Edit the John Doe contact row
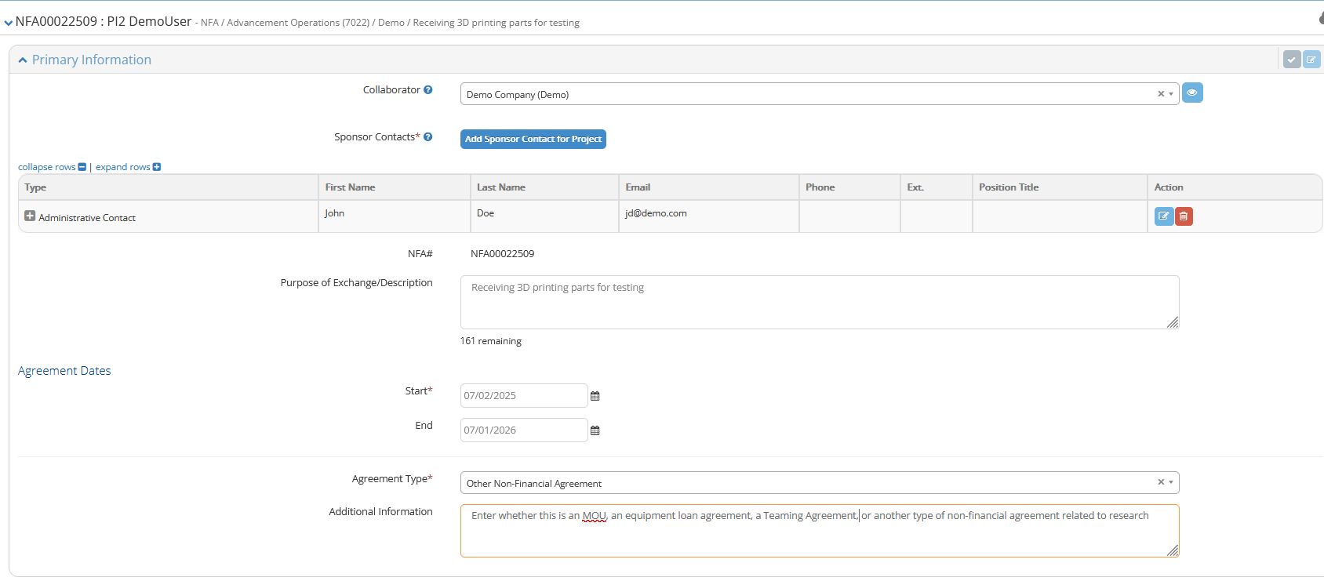1324x581 pixels. click(1163, 216)
